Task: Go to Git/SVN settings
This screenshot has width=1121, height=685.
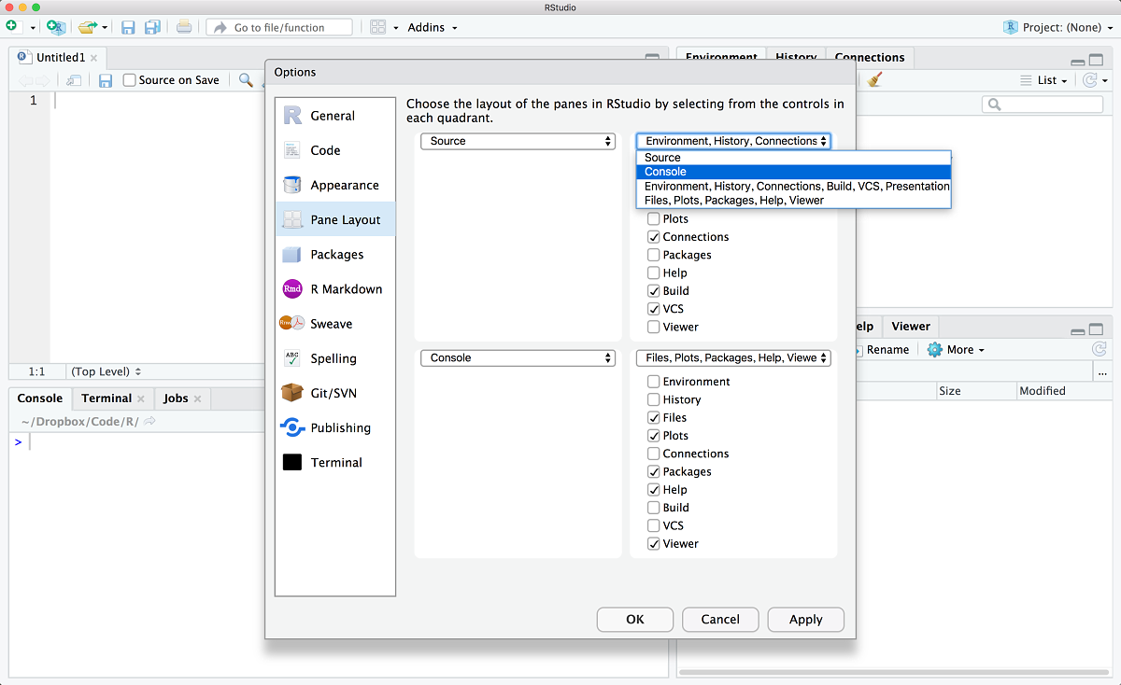Action: [333, 393]
